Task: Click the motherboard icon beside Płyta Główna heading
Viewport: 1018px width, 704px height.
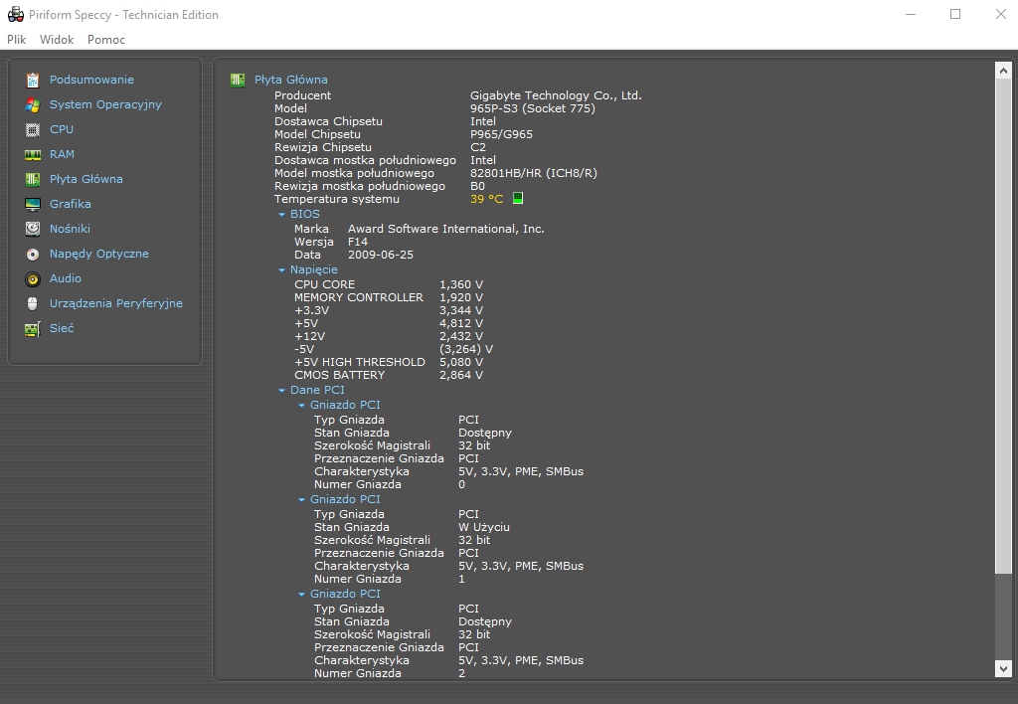Action: [238, 80]
